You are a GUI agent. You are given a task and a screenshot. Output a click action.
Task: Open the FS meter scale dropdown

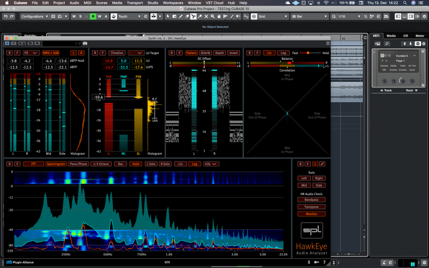(30, 53)
